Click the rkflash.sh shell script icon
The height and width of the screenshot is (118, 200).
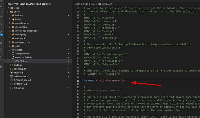[12, 88]
